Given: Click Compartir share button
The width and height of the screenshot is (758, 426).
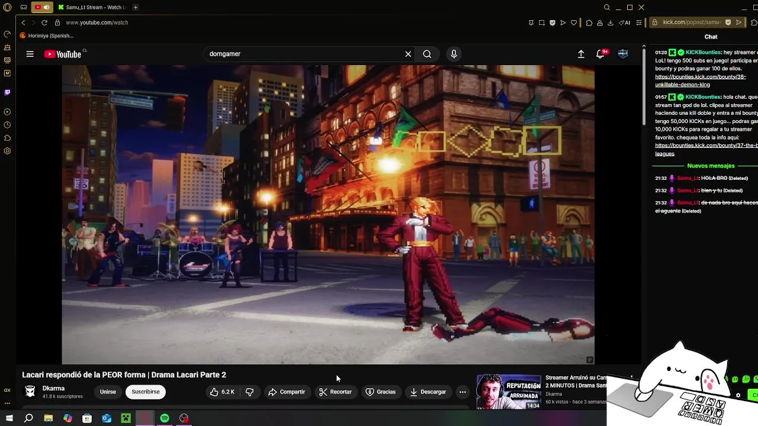Looking at the screenshot, I should [x=287, y=392].
